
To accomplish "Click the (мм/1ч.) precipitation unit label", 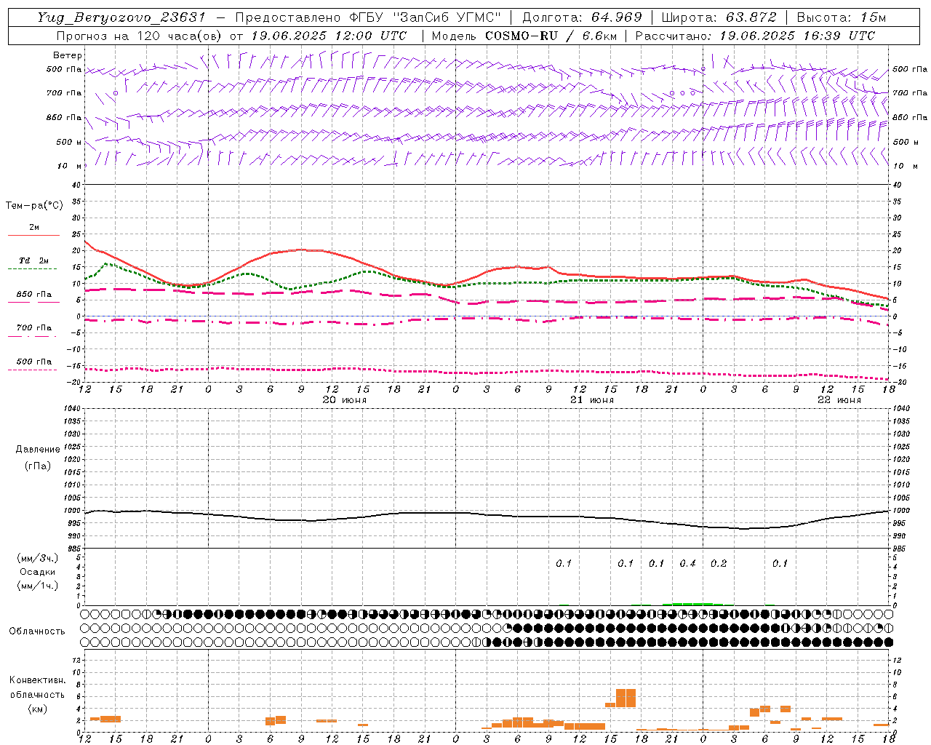I will point(38,586).
